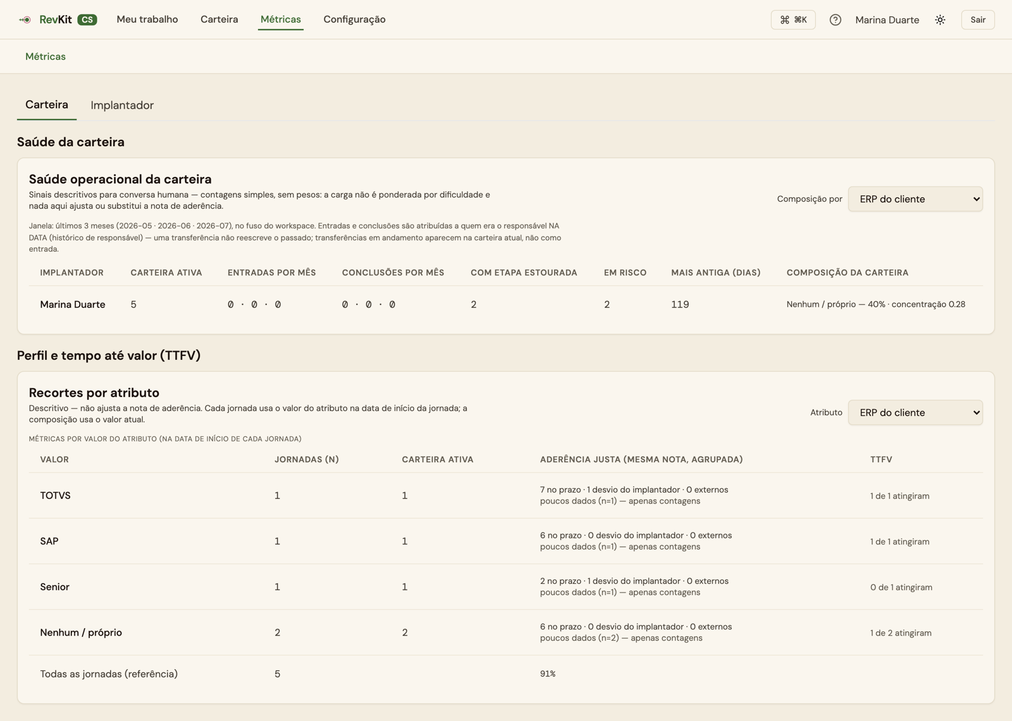
Task: Click '1 de 2 atingiram' TTFV value
Action: tap(901, 632)
